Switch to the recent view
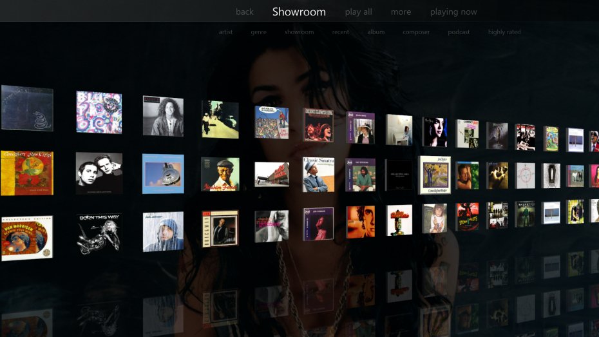The height and width of the screenshot is (337, 599). pyautogui.click(x=340, y=32)
